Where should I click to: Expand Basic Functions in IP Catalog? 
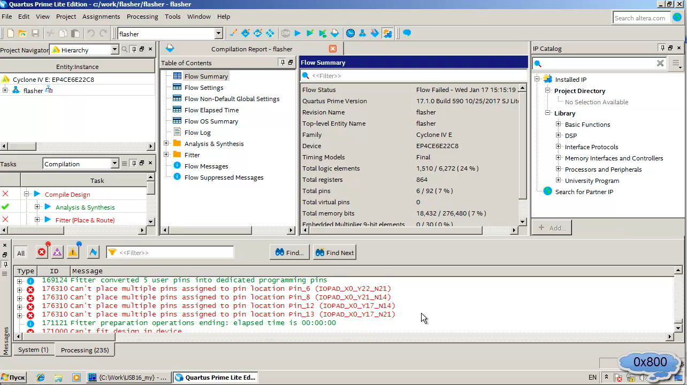click(558, 124)
